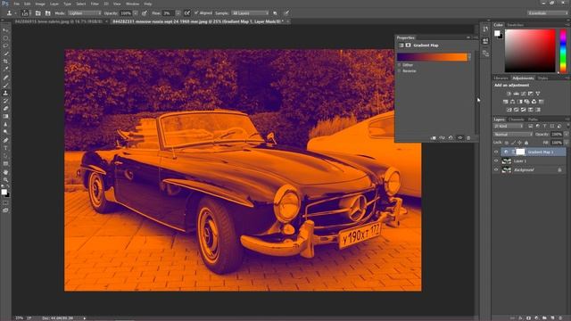Image resolution: width=571 pixels, height=321 pixels.
Task: Open gradient picker arrow beside the gradient bar
Action: [469, 57]
